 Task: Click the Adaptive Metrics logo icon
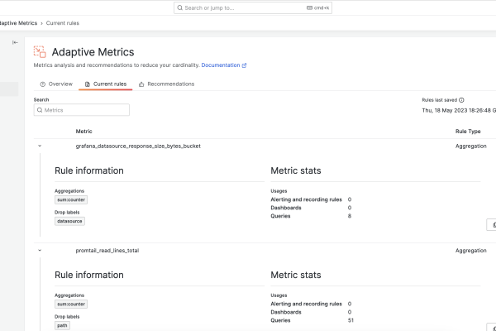click(40, 51)
